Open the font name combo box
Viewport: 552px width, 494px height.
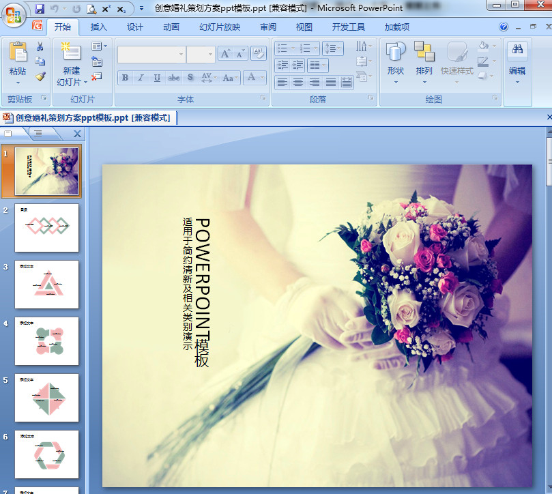[x=151, y=54]
